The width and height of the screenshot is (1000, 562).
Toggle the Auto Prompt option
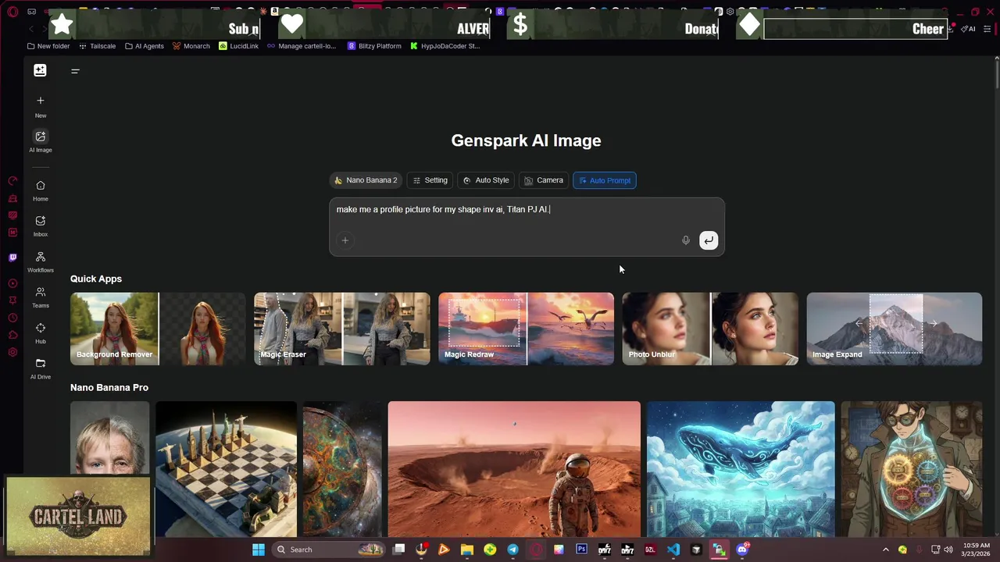click(x=605, y=180)
